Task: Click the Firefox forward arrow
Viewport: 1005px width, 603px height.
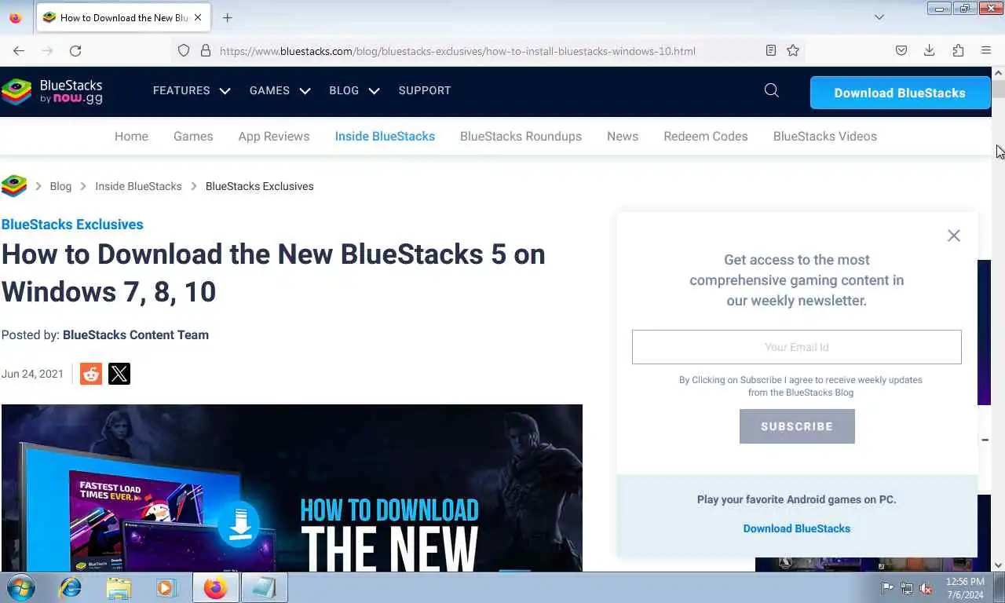Action: 47,50
